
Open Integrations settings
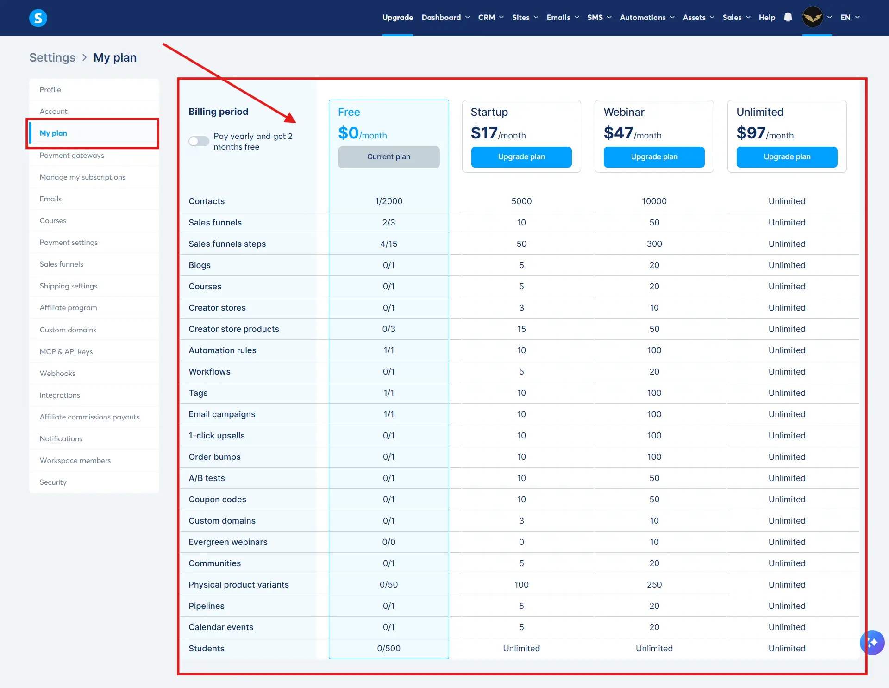pos(94,395)
